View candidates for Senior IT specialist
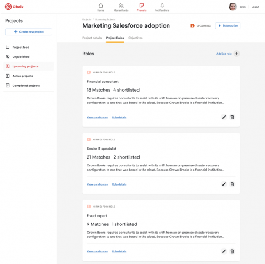Viewport: 265px width, 264px height. pyautogui.click(x=97, y=184)
